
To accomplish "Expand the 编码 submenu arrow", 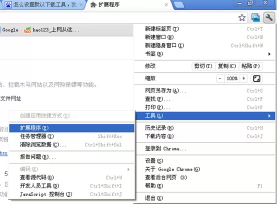I will pos(128,169).
